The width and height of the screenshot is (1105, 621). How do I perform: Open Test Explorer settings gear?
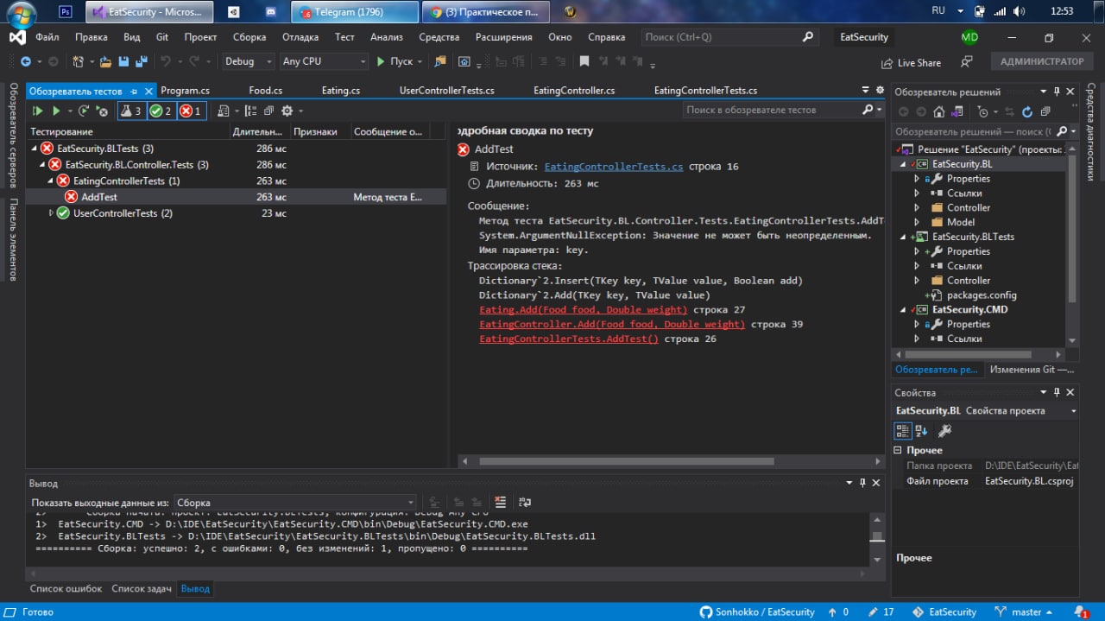[287, 111]
